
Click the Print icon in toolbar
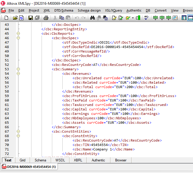[46, 18]
